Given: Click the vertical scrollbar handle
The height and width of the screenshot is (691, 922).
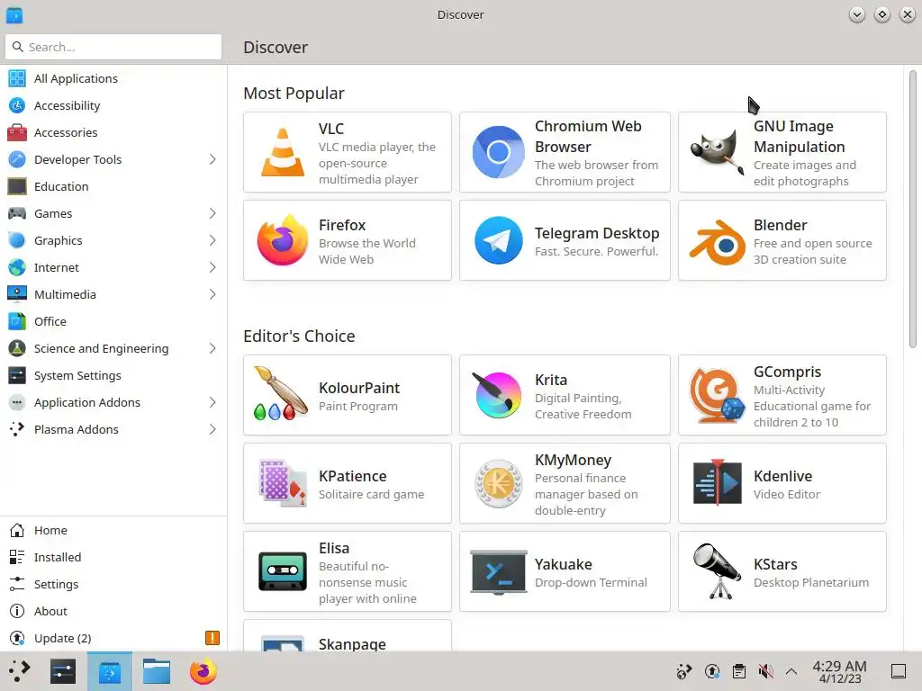Looking at the screenshot, I should pos(913,209).
